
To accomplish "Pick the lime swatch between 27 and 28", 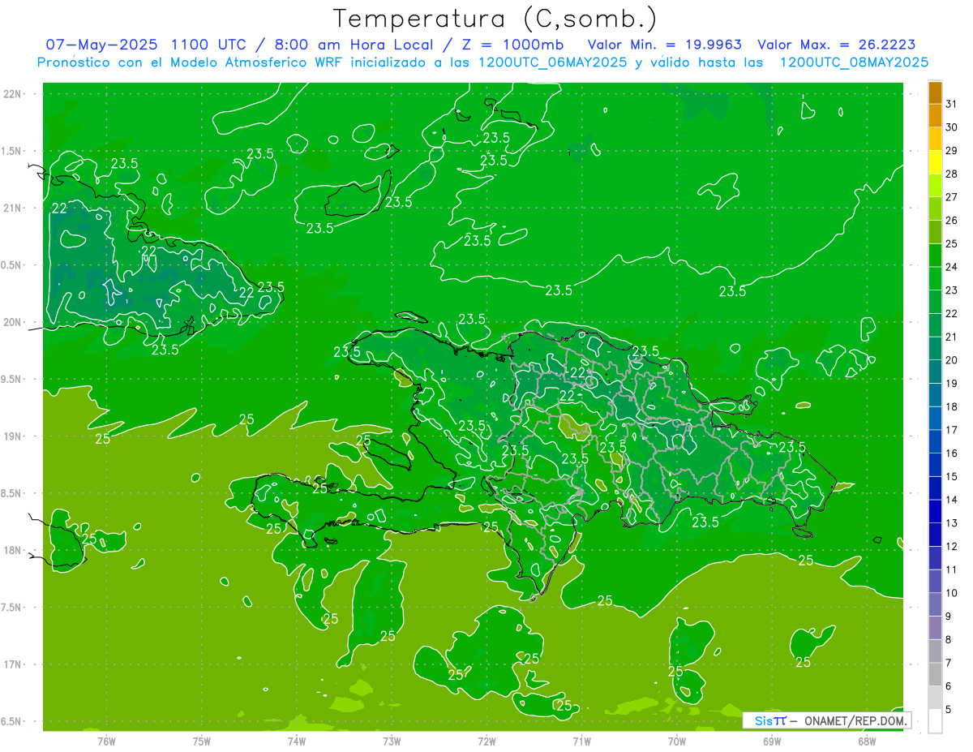I will click(x=935, y=185).
